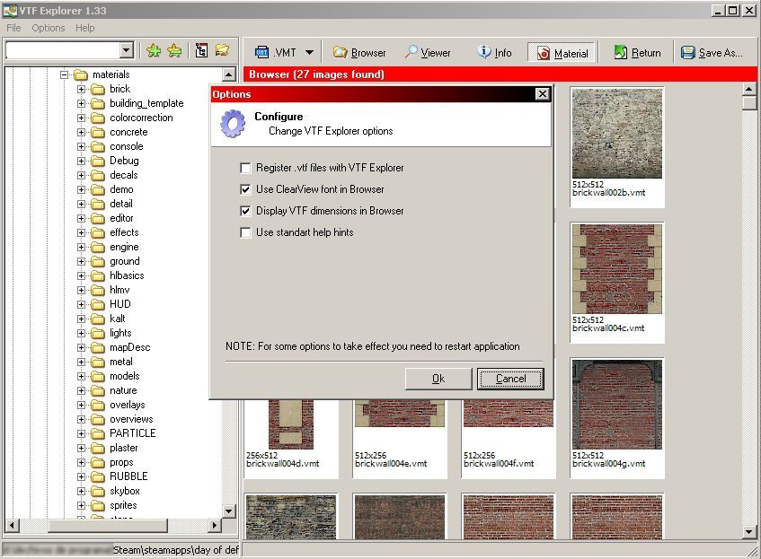Screen dimensions: 761x559
Task: Click the VMT file type icon
Action: coord(262,52)
